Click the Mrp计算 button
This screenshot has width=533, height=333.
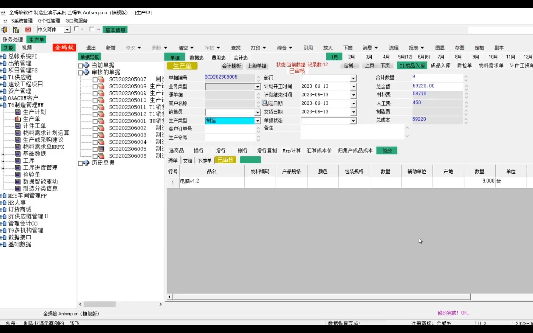(291, 150)
